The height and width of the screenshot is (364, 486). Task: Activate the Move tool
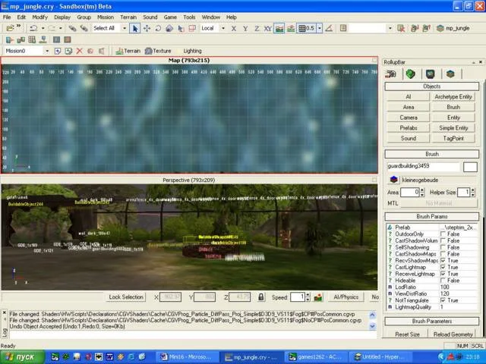(147, 29)
